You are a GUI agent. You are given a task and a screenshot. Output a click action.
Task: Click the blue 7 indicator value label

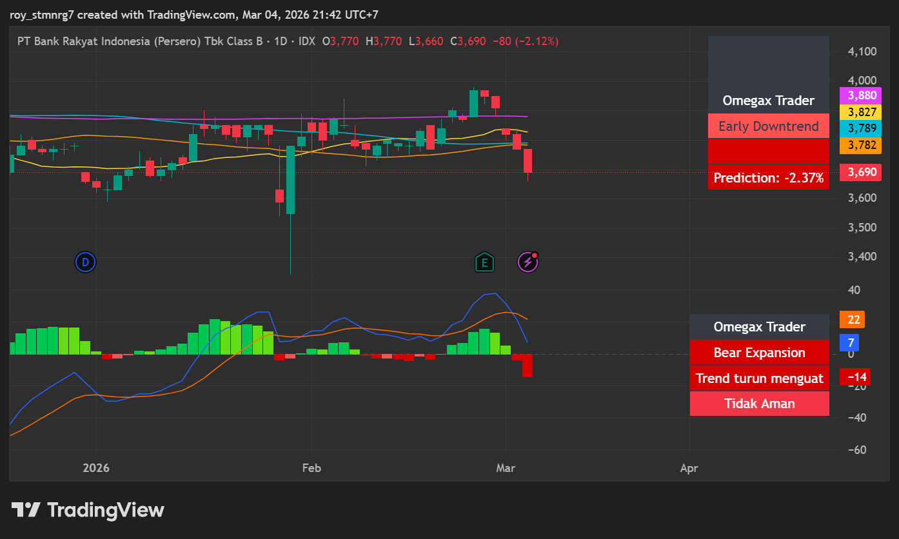coord(851,343)
